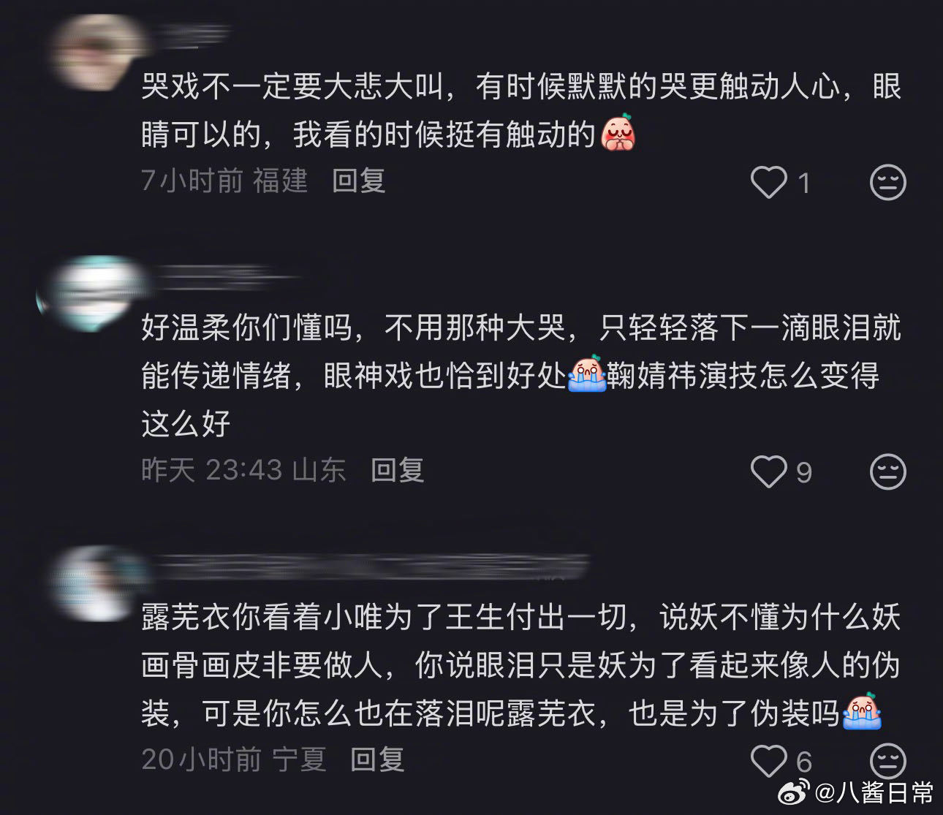Like the Shandong comment with 9 likes
The width and height of the screenshot is (943, 815).
[769, 471]
